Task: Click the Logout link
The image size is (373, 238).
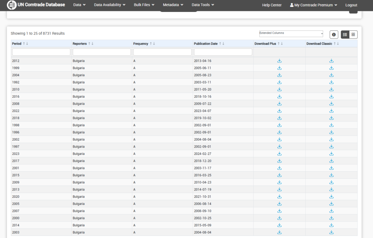Action: pos(351,5)
